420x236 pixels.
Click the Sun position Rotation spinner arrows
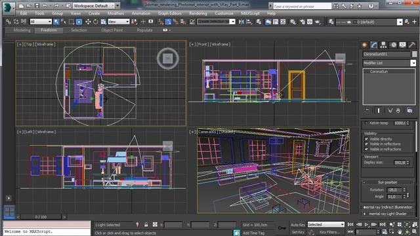pyautogui.click(x=404, y=189)
